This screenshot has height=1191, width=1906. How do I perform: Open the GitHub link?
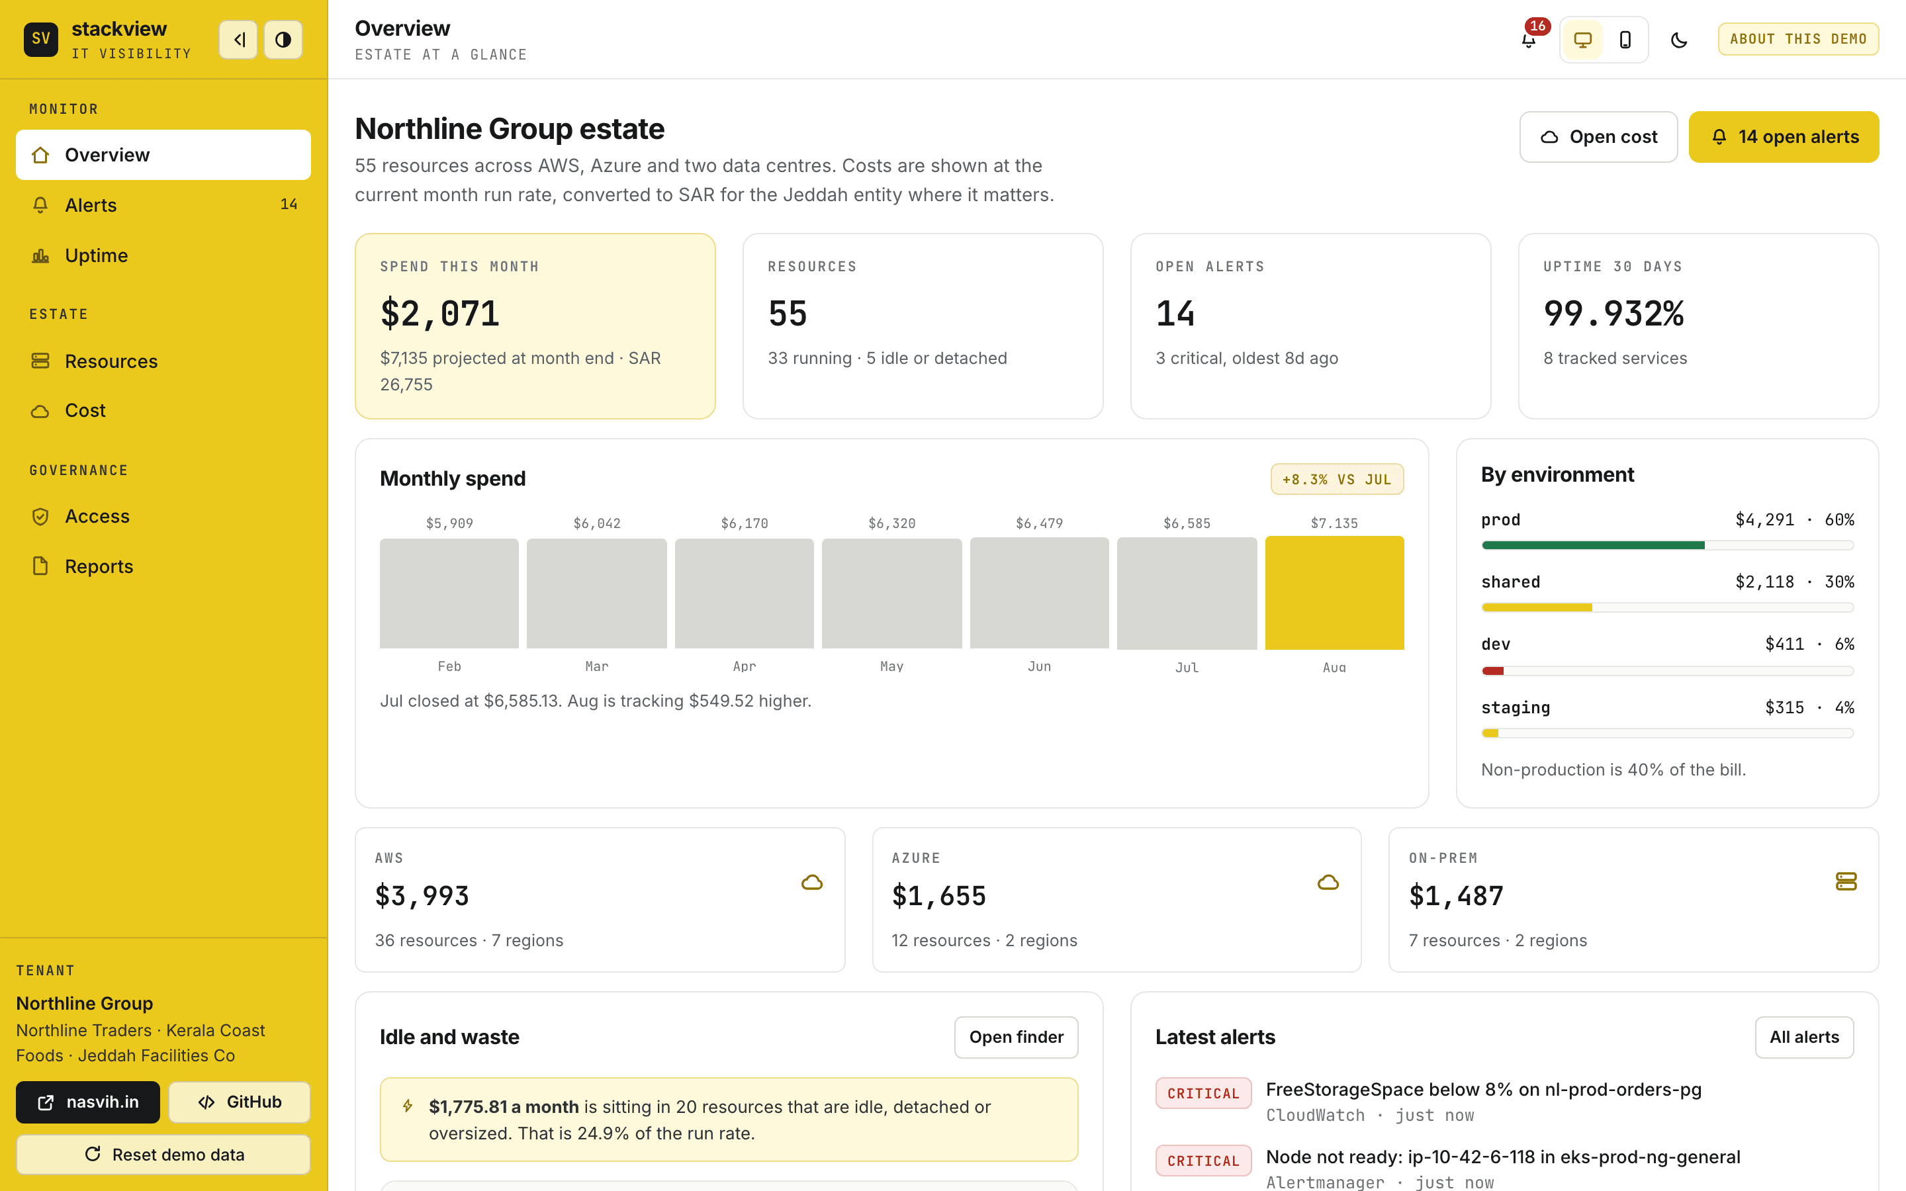240,1102
